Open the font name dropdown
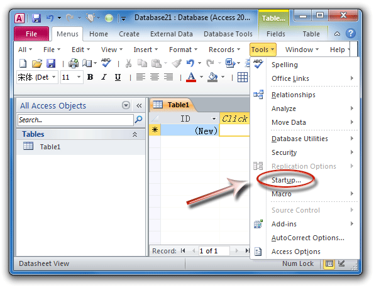This screenshot has height=286, width=374. [54, 77]
